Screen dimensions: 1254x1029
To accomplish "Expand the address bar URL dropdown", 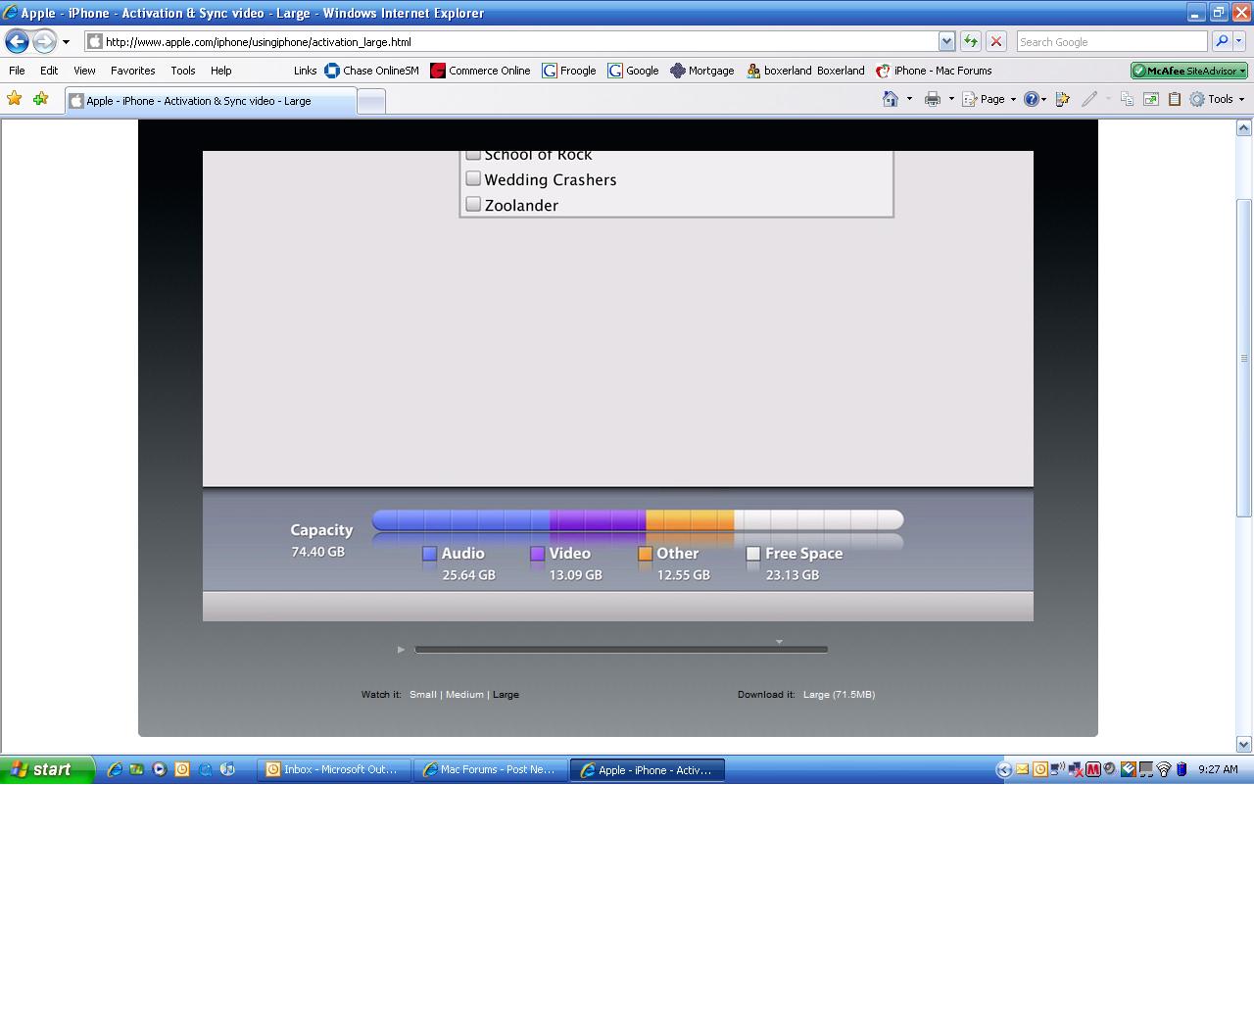I will [946, 41].
